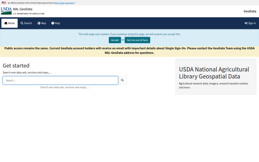Screen dimensions: 259x162
Task: Open the Map menu item
Action: (x=41, y=23)
